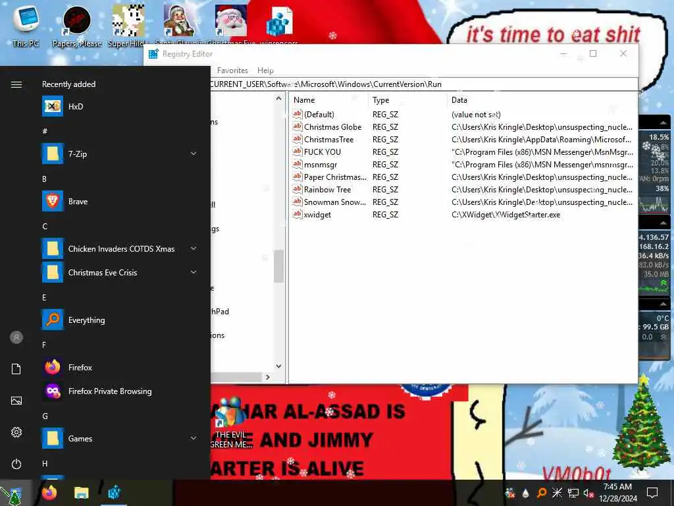The height and width of the screenshot is (506, 674).
Task: Launch Brave browser from Start menu
Action: (x=120, y=202)
